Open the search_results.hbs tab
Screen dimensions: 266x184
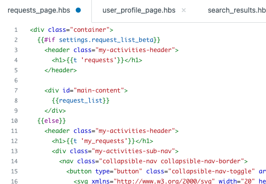coord(237,11)
